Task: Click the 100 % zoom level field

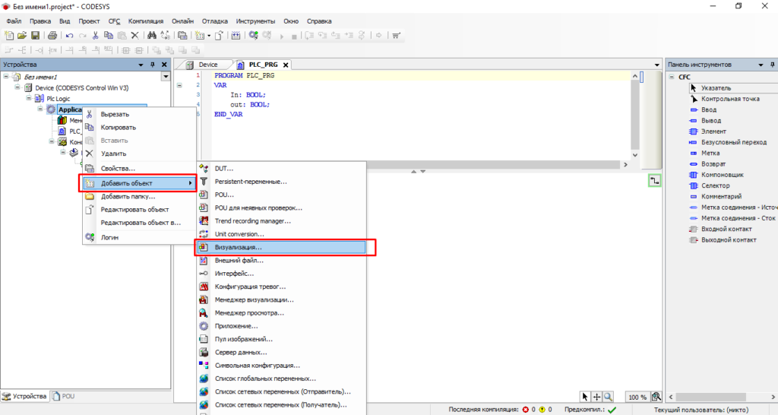Action: click(x=637, y=397)
